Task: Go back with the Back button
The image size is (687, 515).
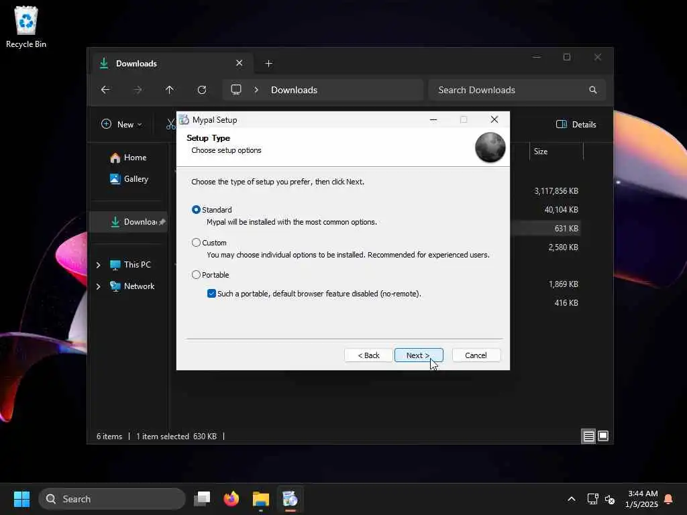Action: click(368, 355)
